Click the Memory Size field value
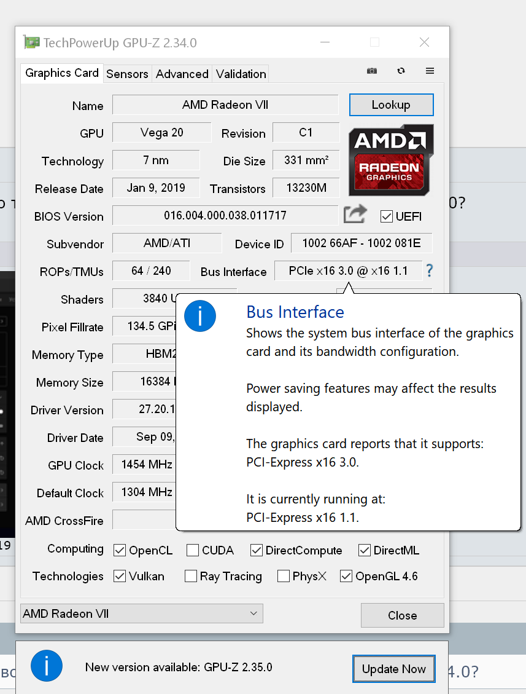 tap(144, 381)
